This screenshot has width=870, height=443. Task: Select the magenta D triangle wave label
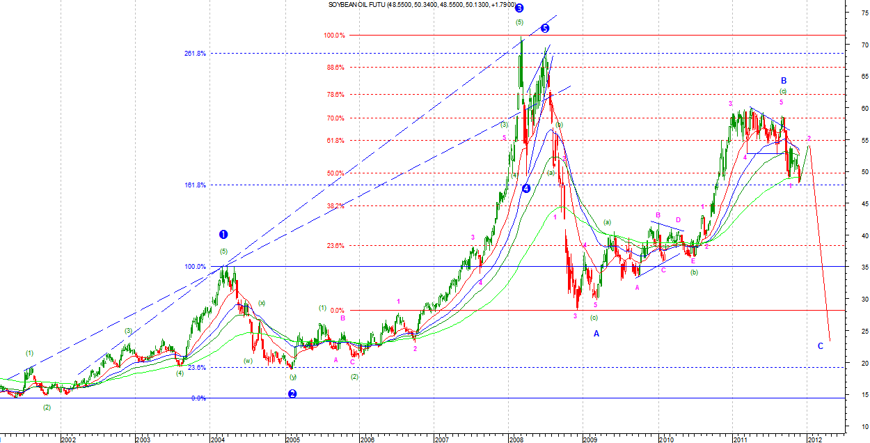[678, 220]
